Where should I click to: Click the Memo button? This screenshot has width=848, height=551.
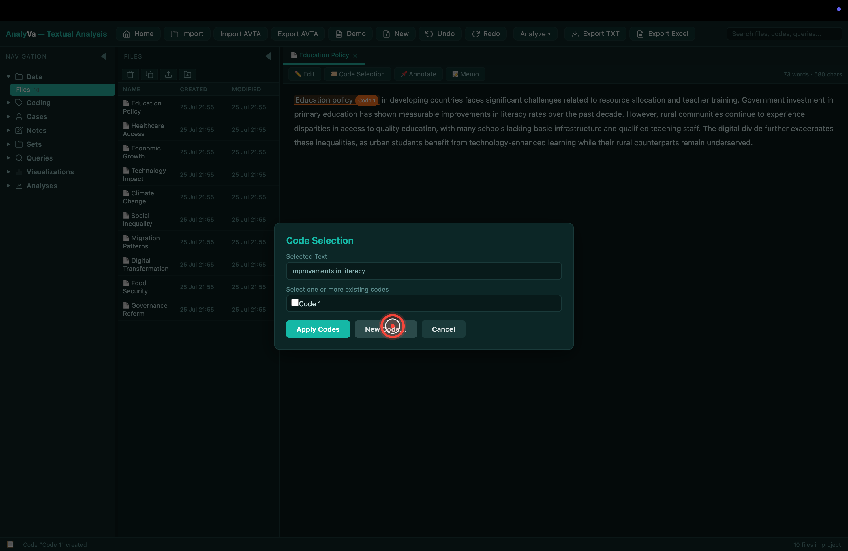[465, 74]
